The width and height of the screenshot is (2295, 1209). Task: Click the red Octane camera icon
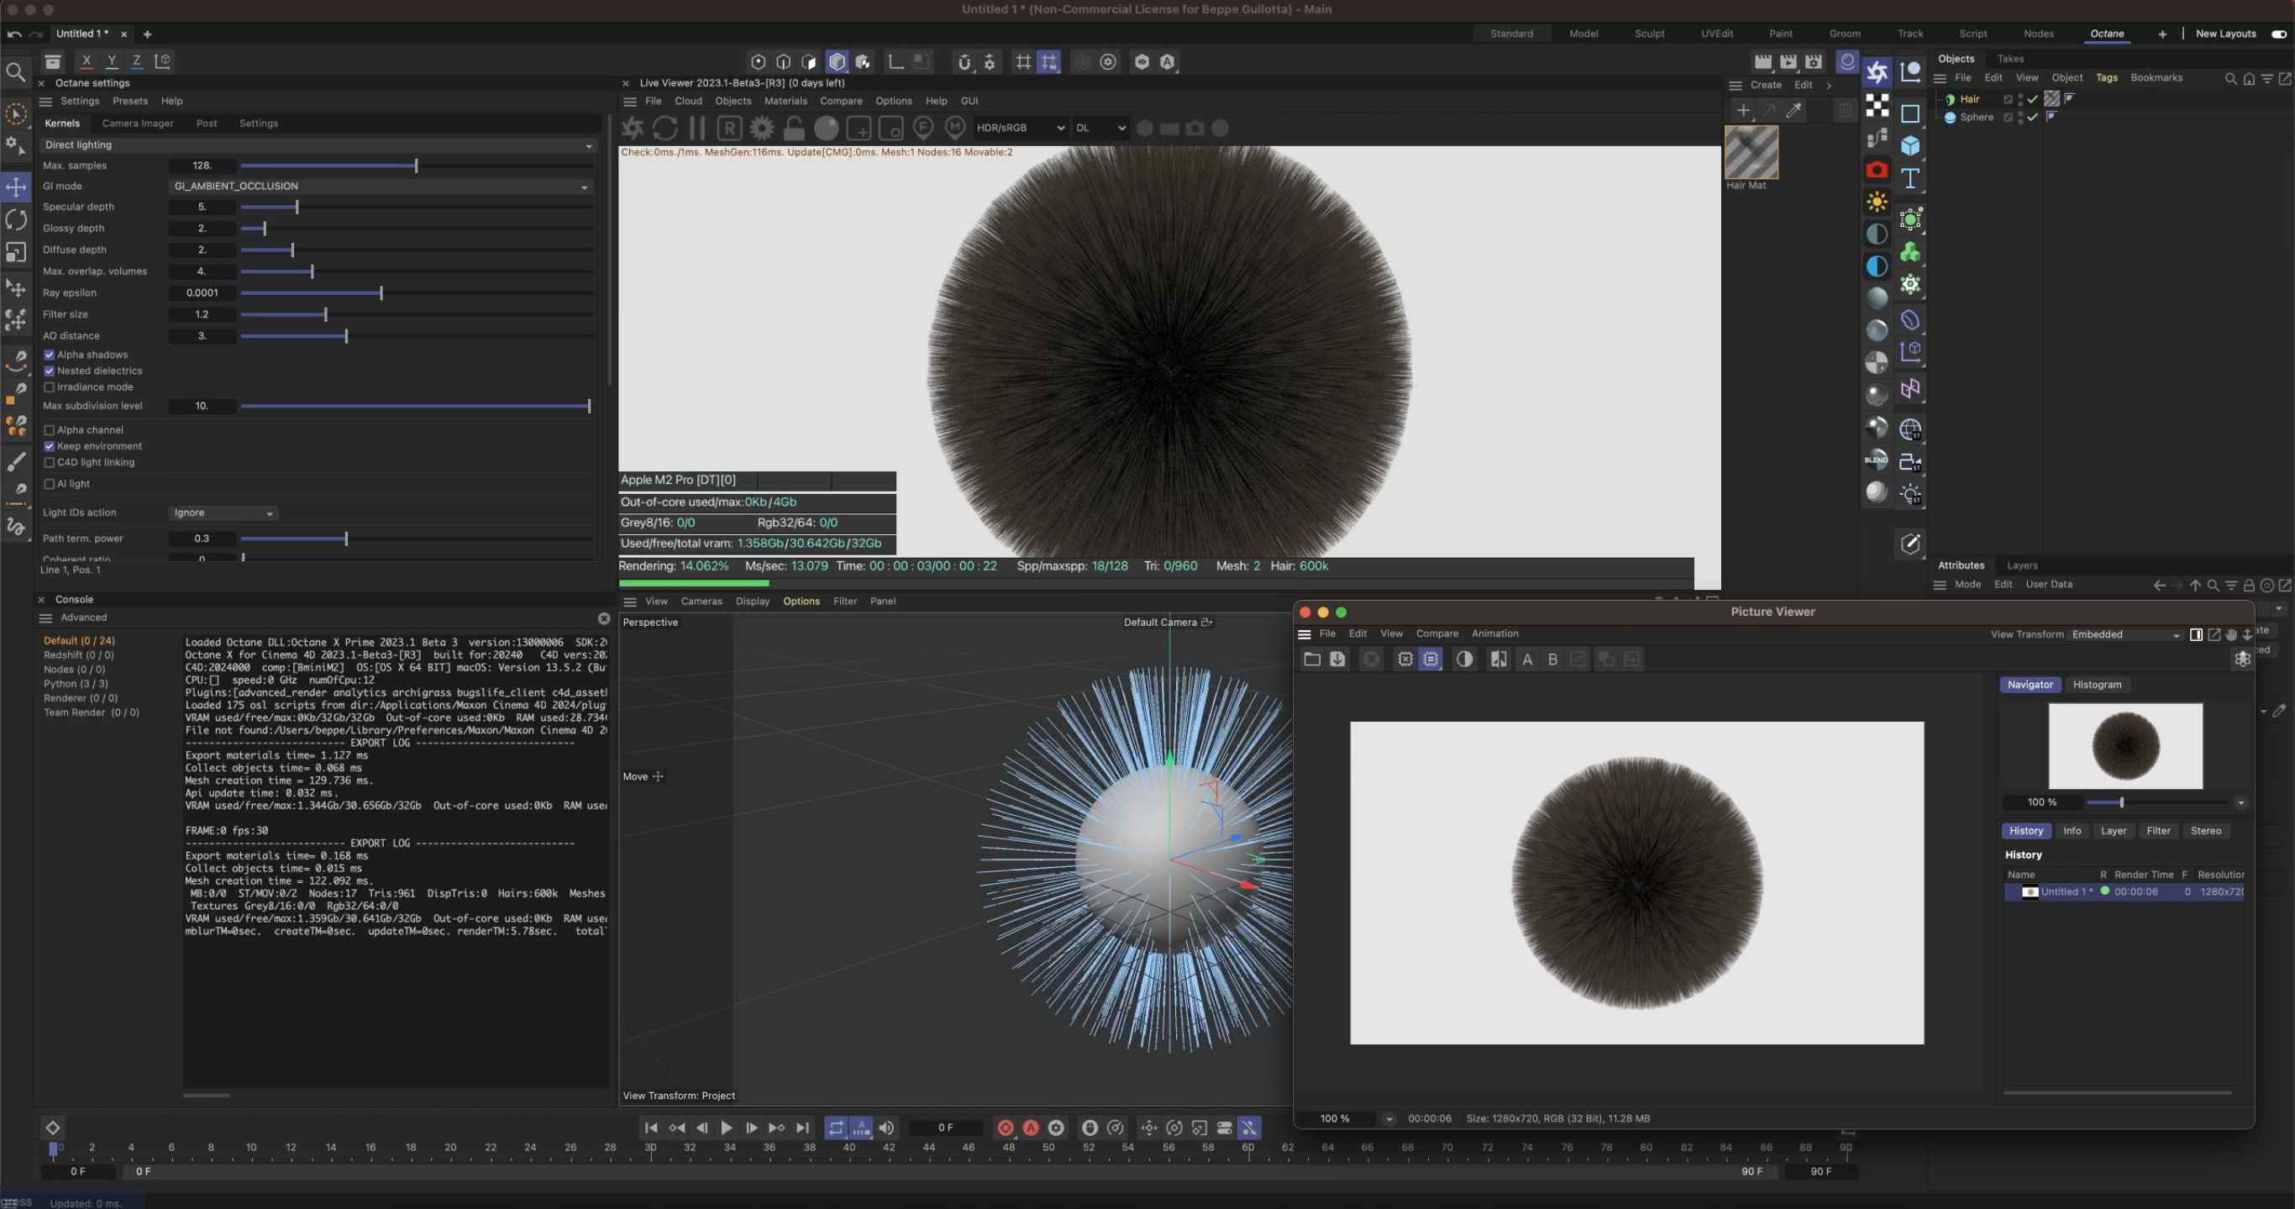pyautogui.click(x=1877, y=169)
